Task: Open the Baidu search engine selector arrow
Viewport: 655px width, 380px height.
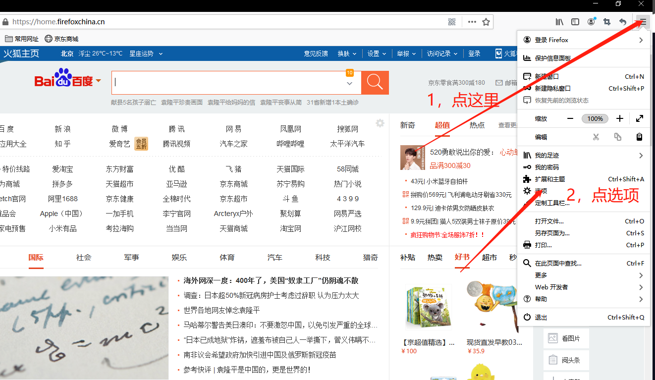Action: click(99, 81)
